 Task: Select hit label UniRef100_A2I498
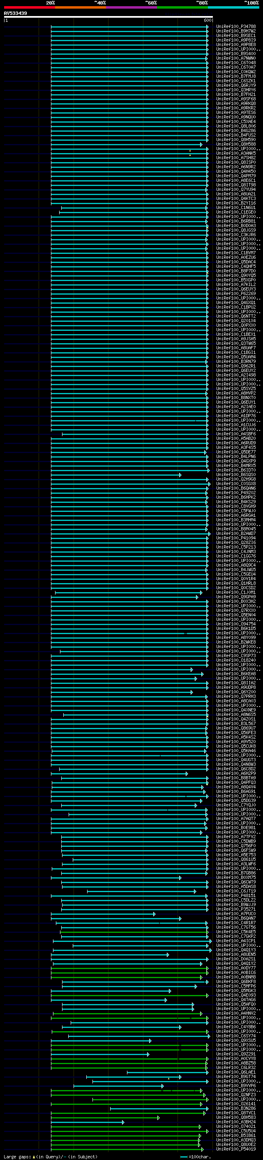[236, 375]
